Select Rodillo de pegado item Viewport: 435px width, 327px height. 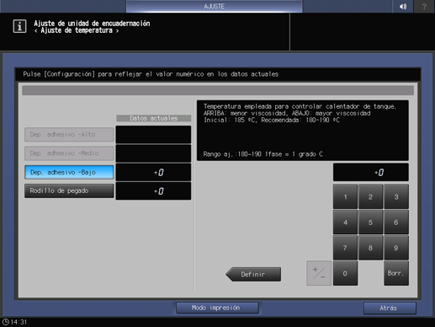[x=69, y=190]
